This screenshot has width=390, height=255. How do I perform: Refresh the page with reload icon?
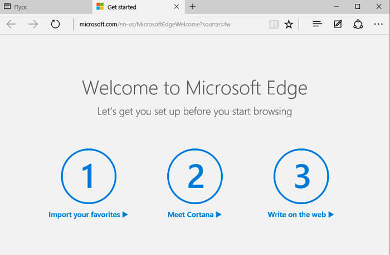tap(55, 25)
